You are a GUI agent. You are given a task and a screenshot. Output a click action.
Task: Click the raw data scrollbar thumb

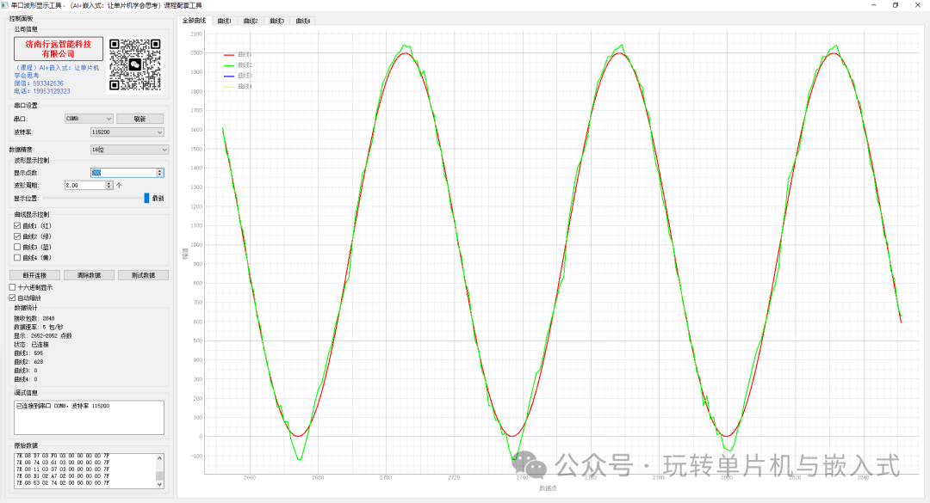click(159, 475)
